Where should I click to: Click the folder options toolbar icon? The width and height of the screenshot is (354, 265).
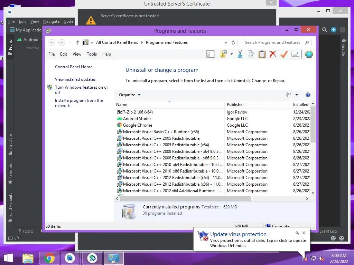(x=223, y=54)
